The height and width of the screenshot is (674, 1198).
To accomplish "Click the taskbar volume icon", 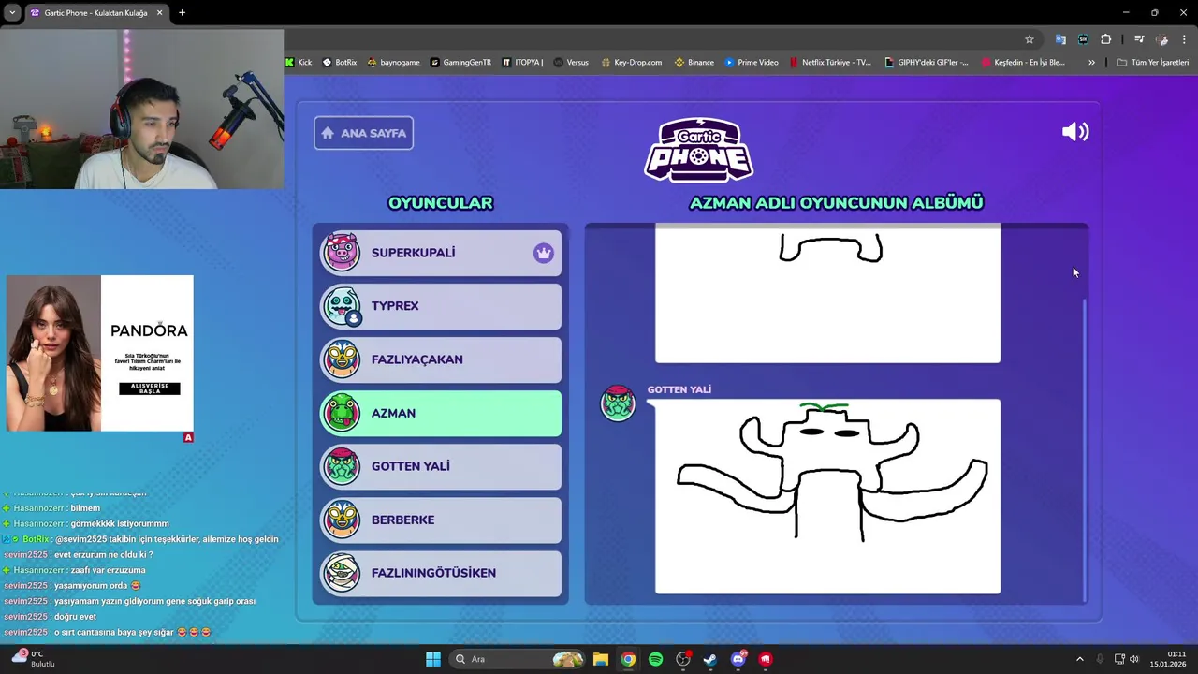I will pyautogui.click(x=1133, y=659).
